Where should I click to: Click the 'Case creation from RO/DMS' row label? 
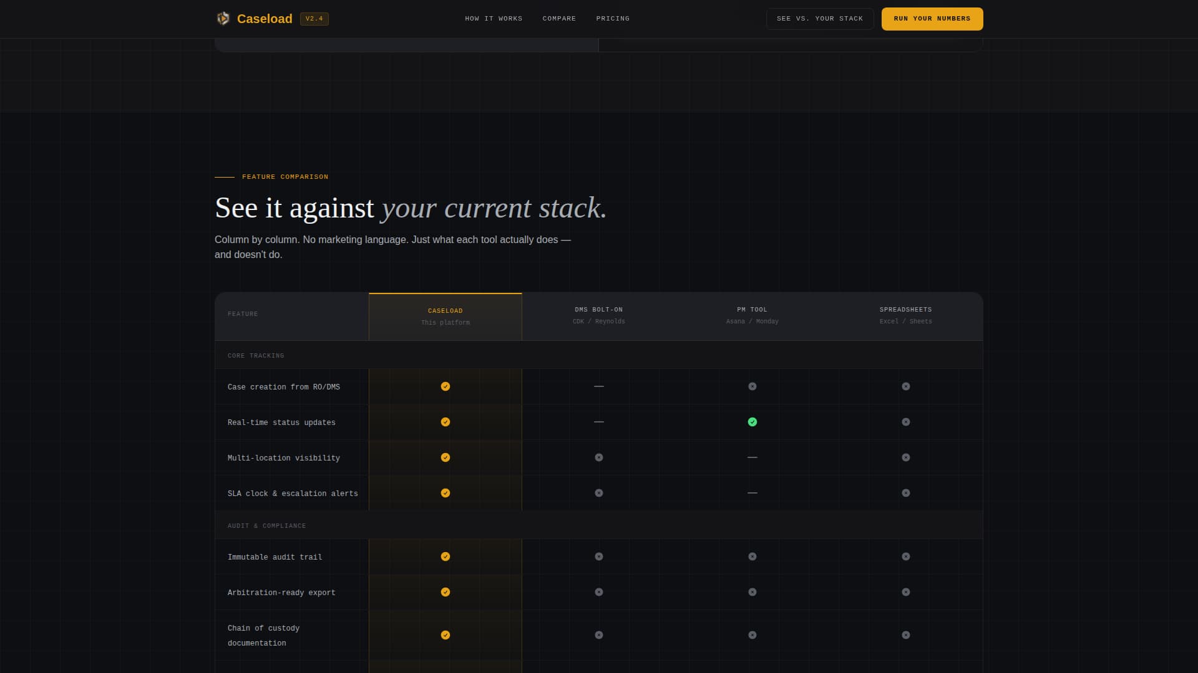[x=284, y=387]
